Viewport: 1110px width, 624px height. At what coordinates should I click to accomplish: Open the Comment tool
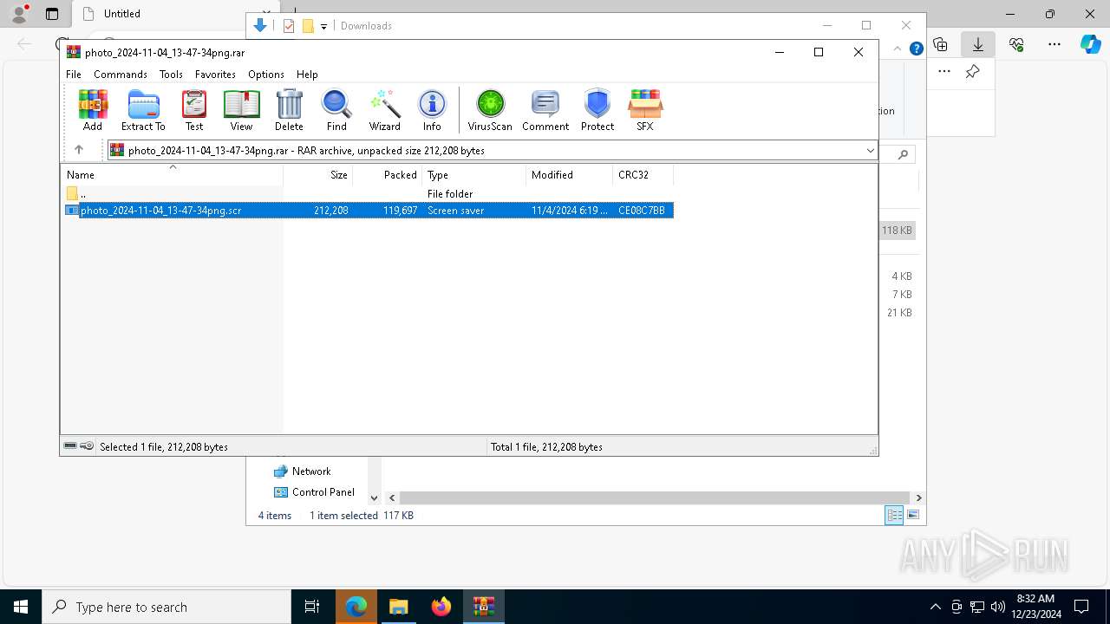tap(545, 110)
